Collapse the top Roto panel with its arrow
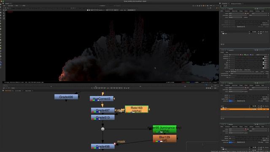This screenshot has height=152, width=270. point(221,8)
